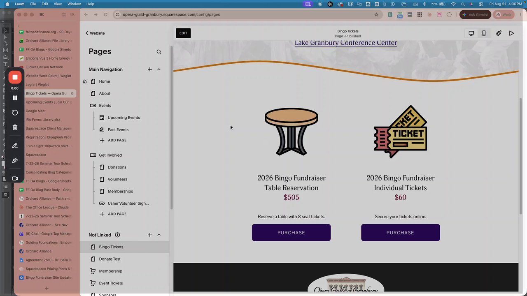Click the EDIT button

point(183,33)
